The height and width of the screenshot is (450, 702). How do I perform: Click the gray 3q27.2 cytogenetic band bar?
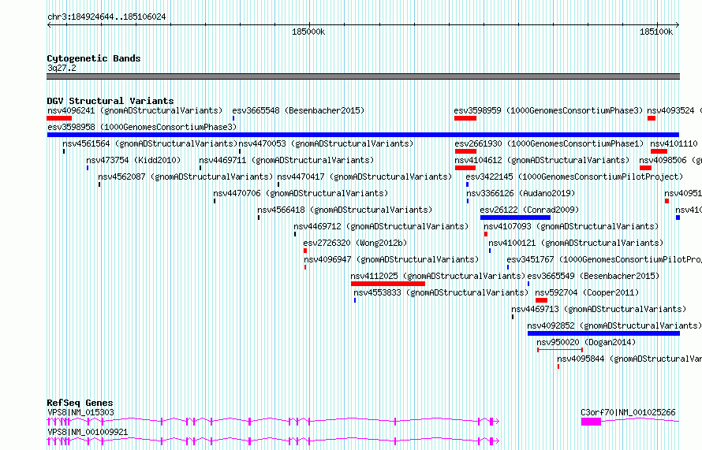pos(363,76)
